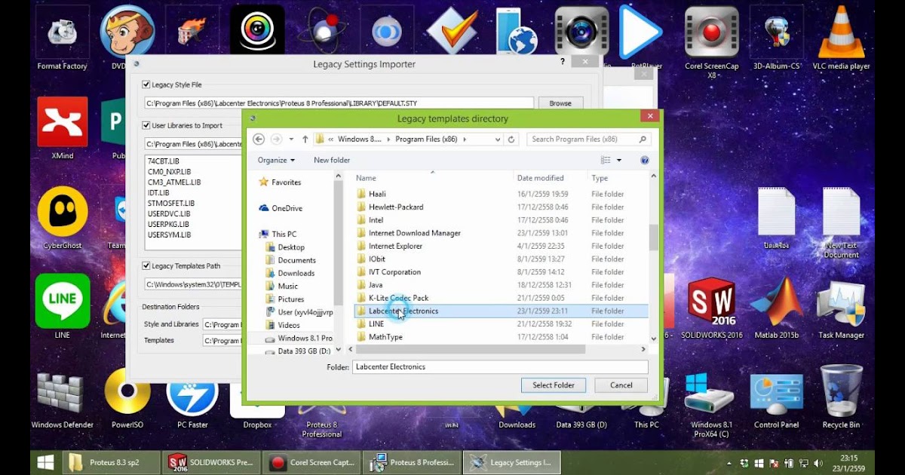The image size is (905, 475).
Task: Open the LINE desktop icon
Action: tap(62, 307)
